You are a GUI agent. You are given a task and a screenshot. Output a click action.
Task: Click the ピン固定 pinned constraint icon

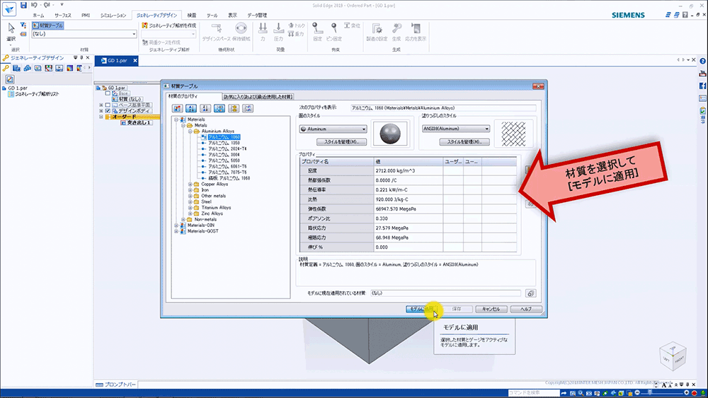click(333, 32)
